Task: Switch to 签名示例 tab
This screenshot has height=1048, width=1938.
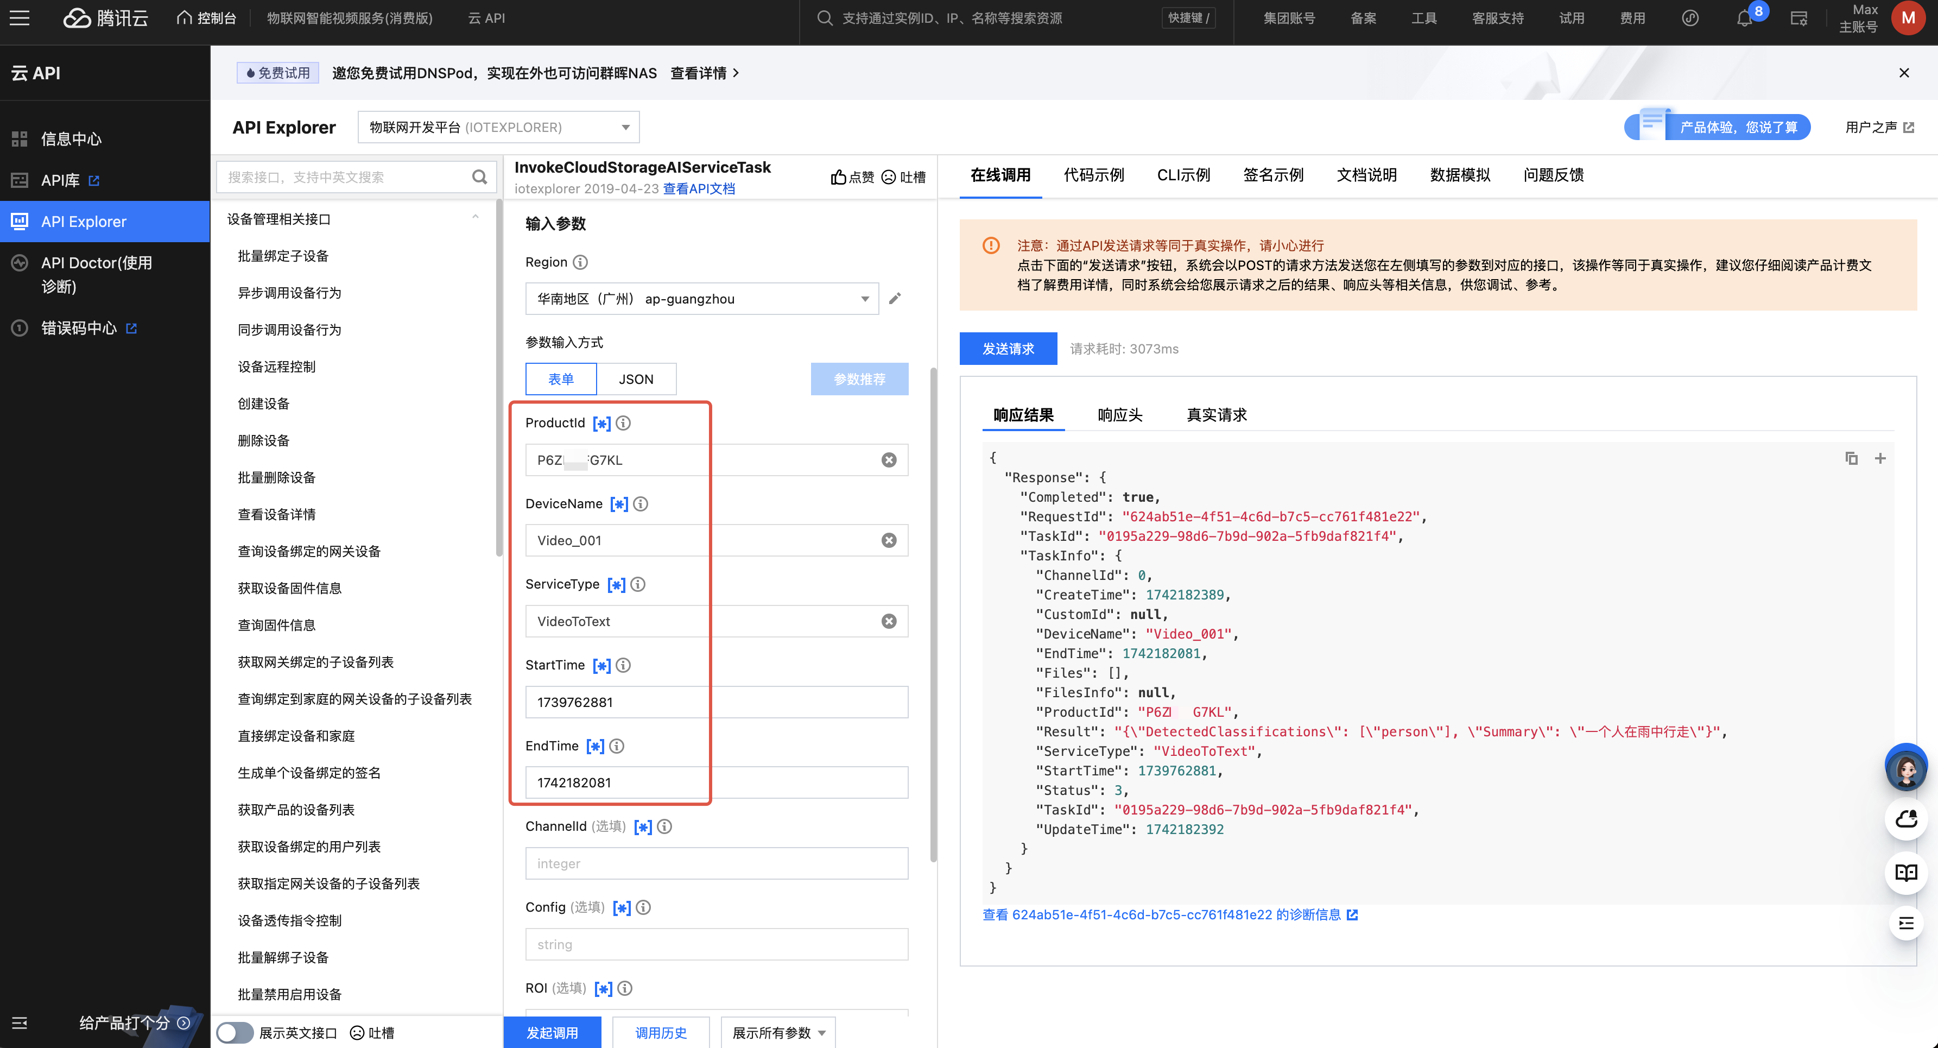Action: (x=1273, y=175)
